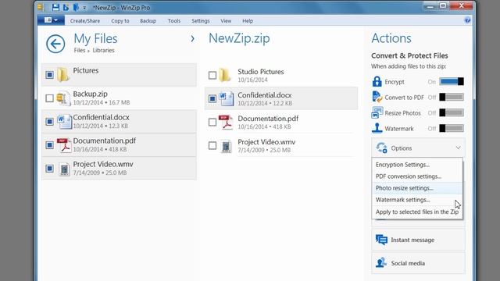This screenshot has height=281, width=500.
Task: Click the Social media button
Action: click(x=418, y=263)
